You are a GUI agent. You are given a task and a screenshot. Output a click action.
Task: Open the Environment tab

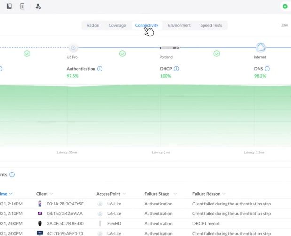[x=179, y=25]
